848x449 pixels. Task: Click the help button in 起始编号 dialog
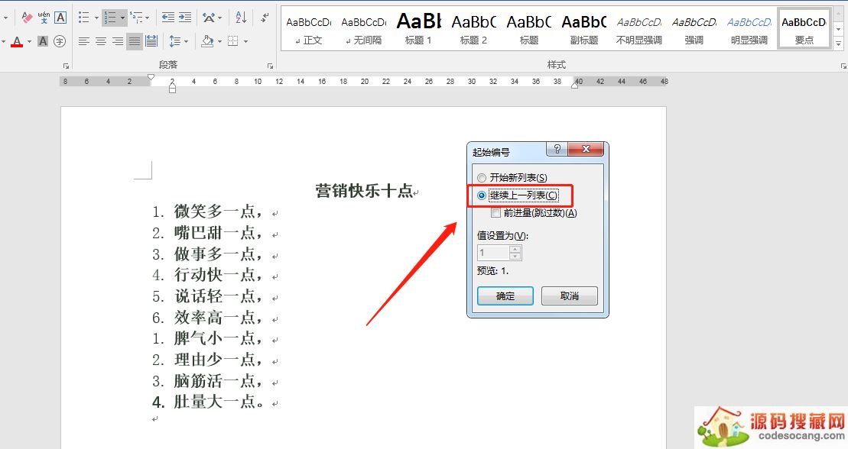pos(557,150)
